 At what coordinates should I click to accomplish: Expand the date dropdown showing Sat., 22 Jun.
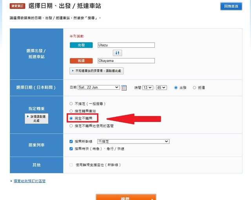[x=98, y=87]
